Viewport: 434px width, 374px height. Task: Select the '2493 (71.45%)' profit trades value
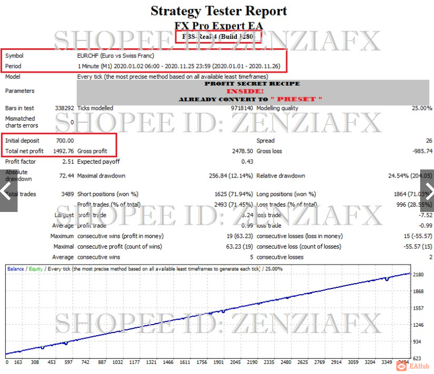click(x=234, y=205)
